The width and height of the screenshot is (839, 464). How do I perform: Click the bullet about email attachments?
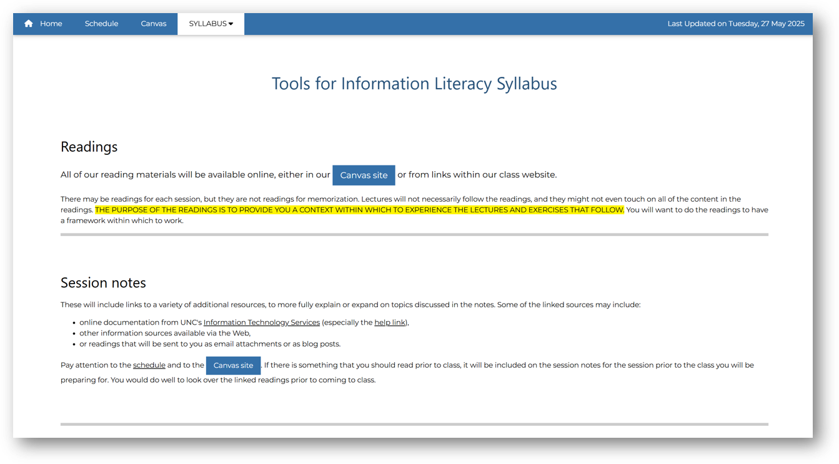(x=210, y=343)
